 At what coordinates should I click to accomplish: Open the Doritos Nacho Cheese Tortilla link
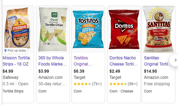124,61
